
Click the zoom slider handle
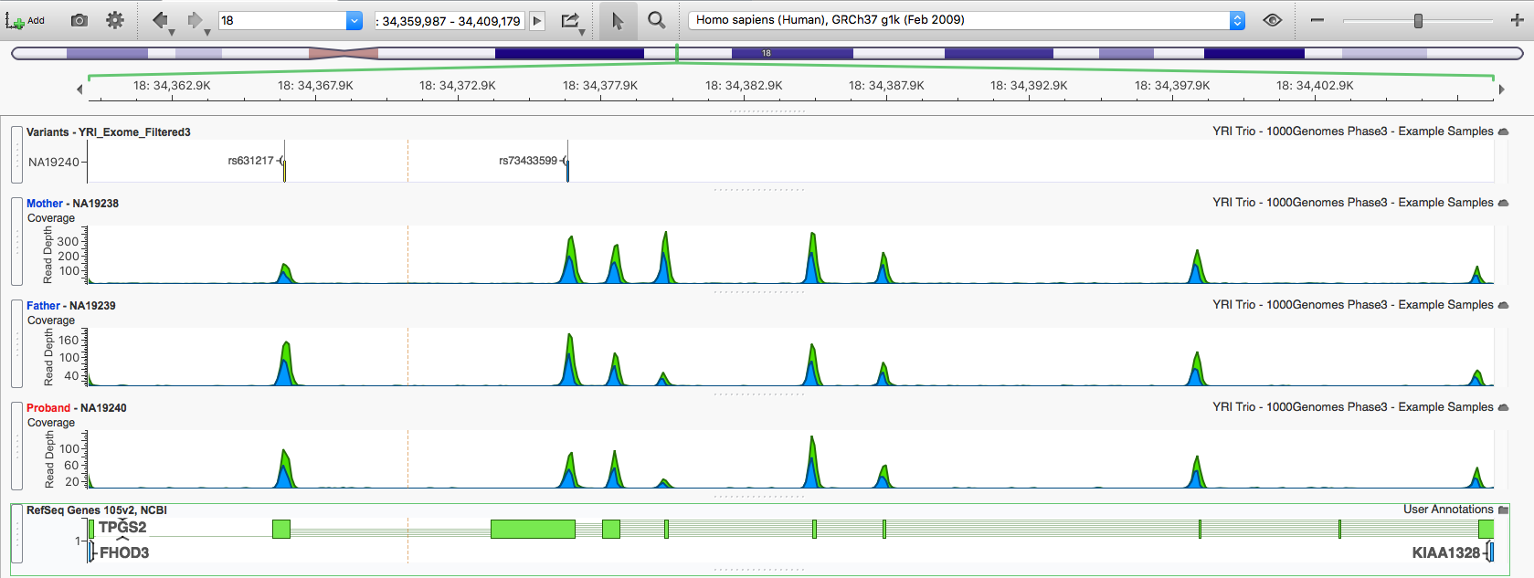click(1418, 21)
